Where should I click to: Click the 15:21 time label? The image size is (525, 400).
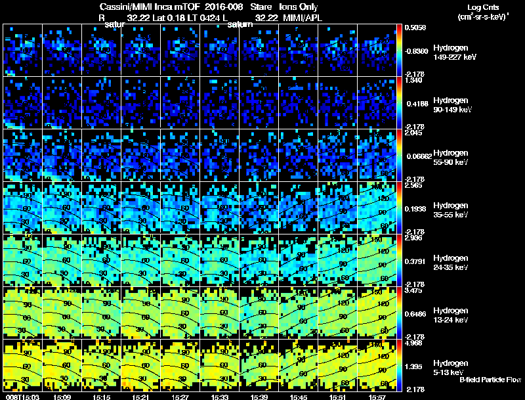[140, 397]
